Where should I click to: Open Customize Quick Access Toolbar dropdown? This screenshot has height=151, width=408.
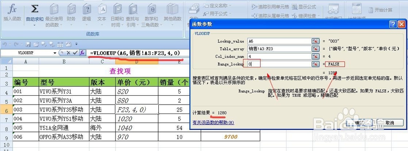pyautogui.click(x=77, y=44)
